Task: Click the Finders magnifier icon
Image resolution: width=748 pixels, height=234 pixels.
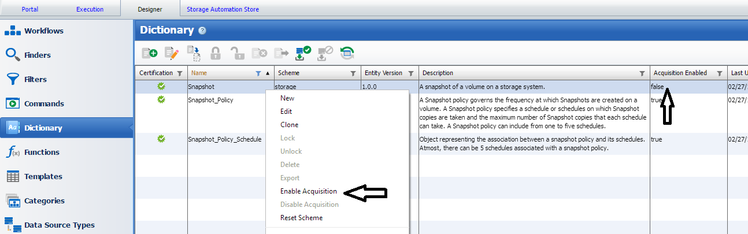Action: [x=13, y=55]
